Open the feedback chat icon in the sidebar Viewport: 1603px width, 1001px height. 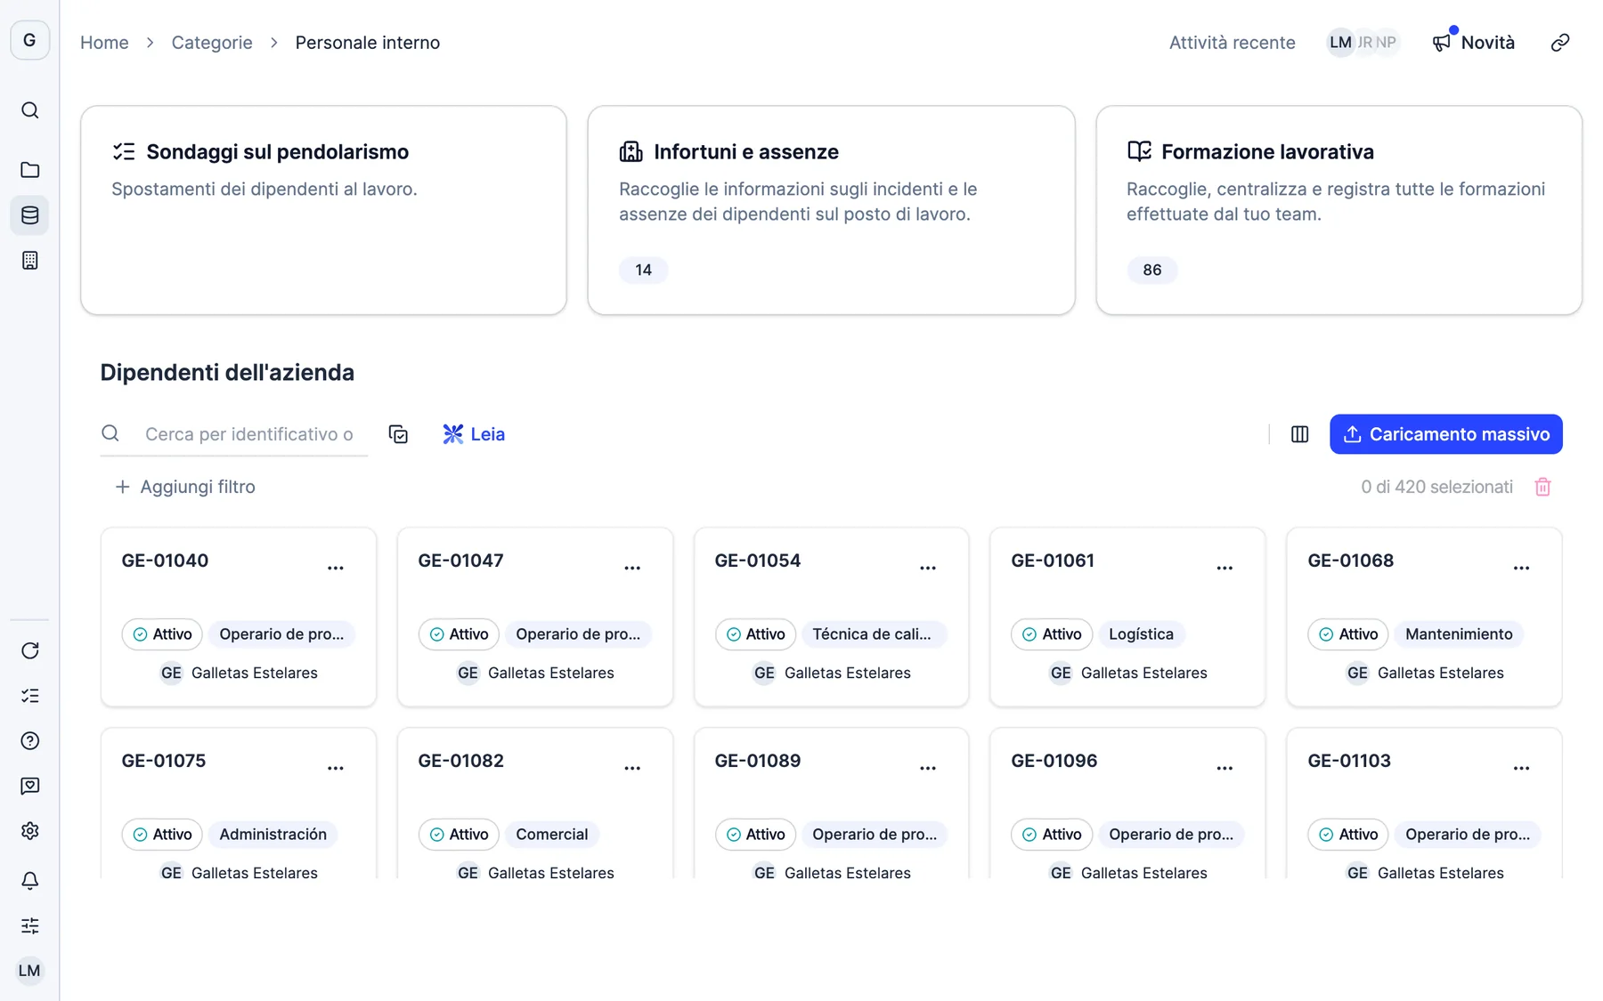tap(29, 786)
